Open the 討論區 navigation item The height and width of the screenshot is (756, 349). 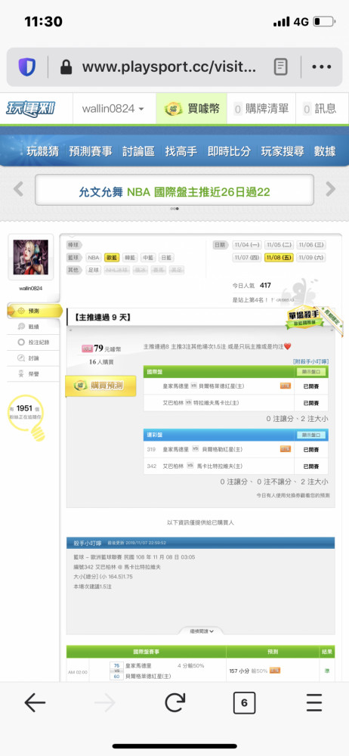pos(138,151)
